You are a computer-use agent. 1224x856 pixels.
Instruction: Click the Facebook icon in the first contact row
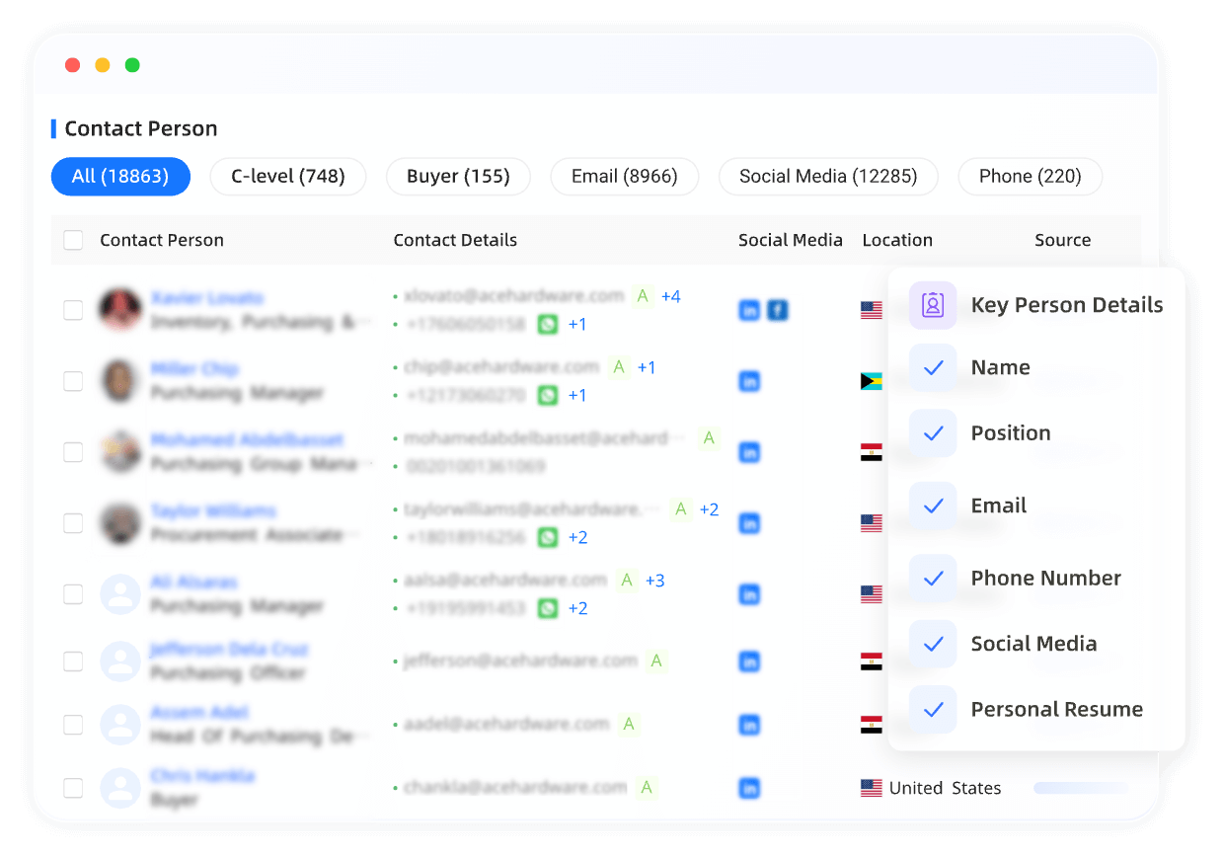tap(778, 311)
